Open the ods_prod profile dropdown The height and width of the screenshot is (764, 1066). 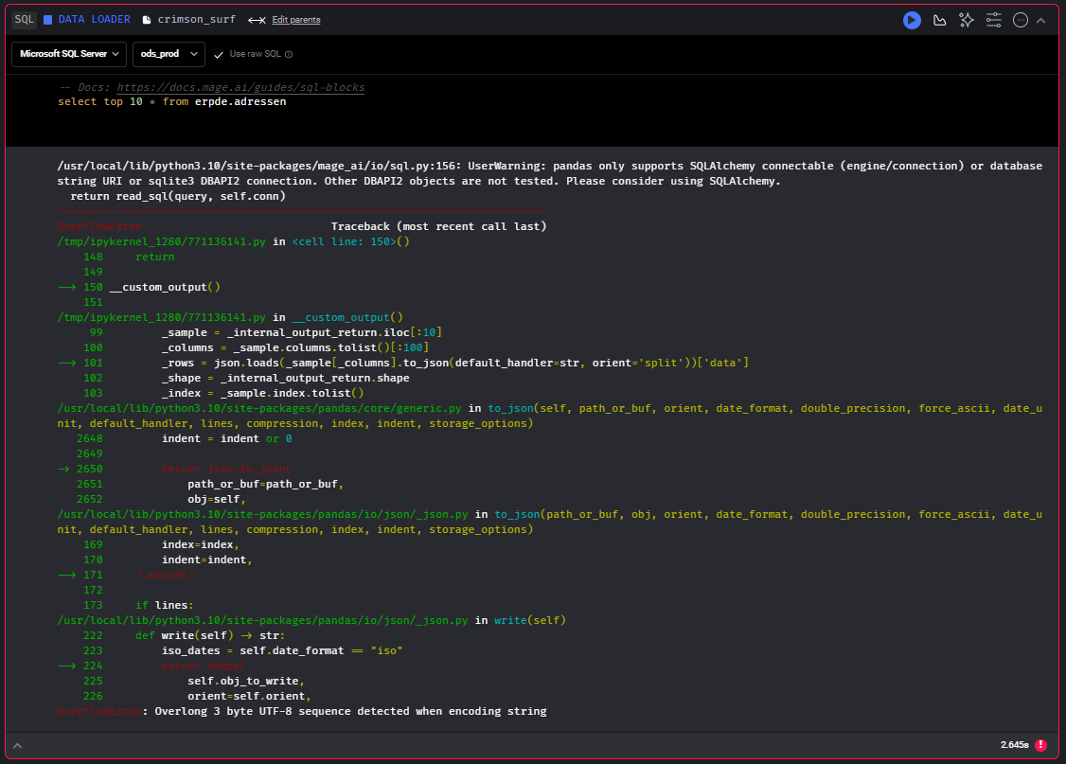(168, 54)
